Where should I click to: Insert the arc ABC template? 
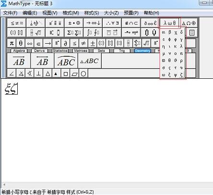pyautogui.click(x=66, y=61)
